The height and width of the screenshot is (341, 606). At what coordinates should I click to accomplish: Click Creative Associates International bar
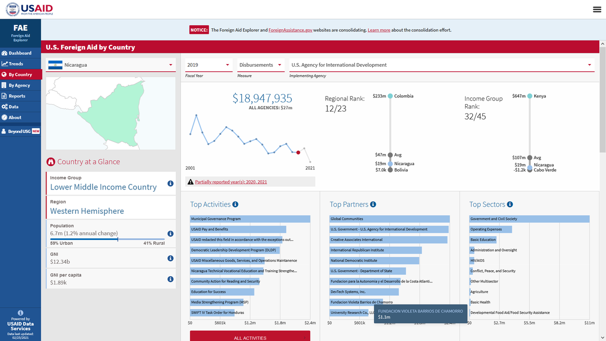[388, 239]
